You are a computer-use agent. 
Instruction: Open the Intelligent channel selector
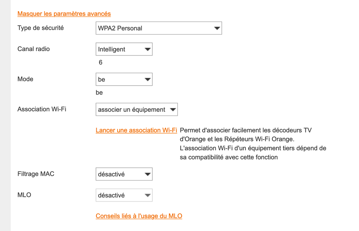(119, 50)
